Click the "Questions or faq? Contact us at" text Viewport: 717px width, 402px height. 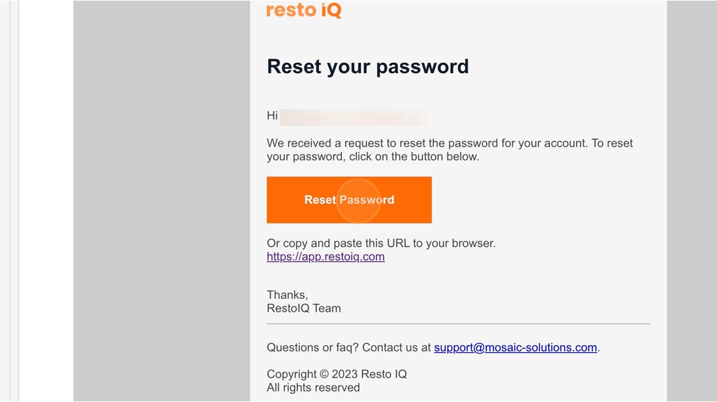(349, 348)
